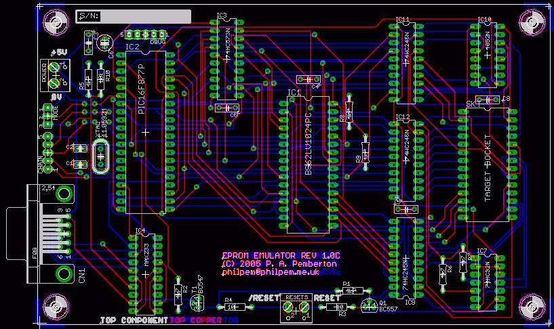
Task: Select the 74HC32N chip IC7
Action: click(487, 281)
